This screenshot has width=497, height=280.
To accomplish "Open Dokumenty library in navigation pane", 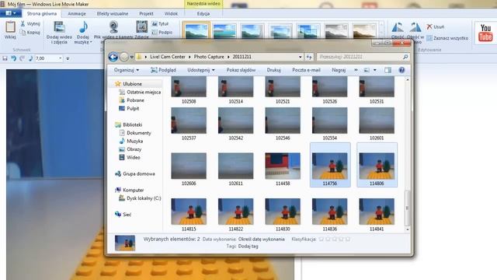I will tap(139, 133).
